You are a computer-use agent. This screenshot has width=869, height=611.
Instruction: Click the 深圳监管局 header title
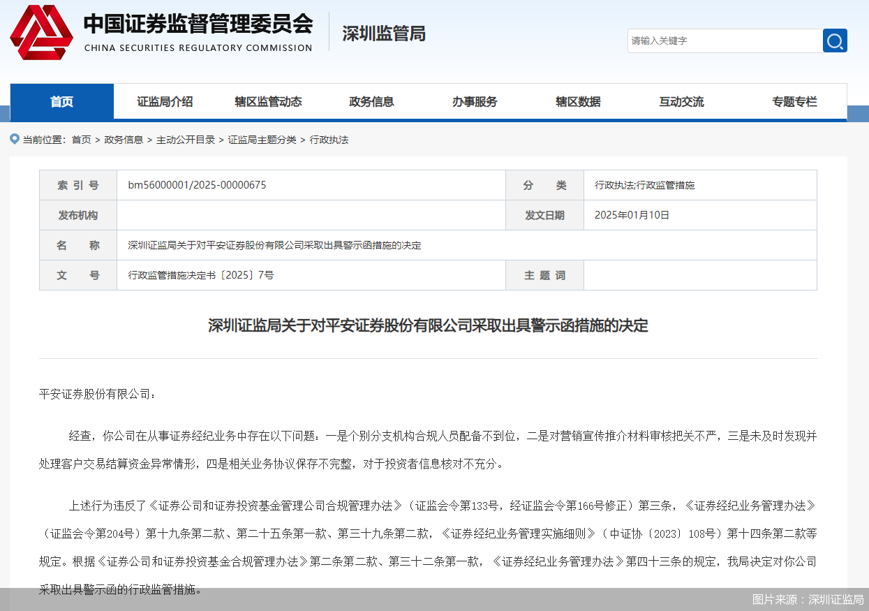pos(384,34)
